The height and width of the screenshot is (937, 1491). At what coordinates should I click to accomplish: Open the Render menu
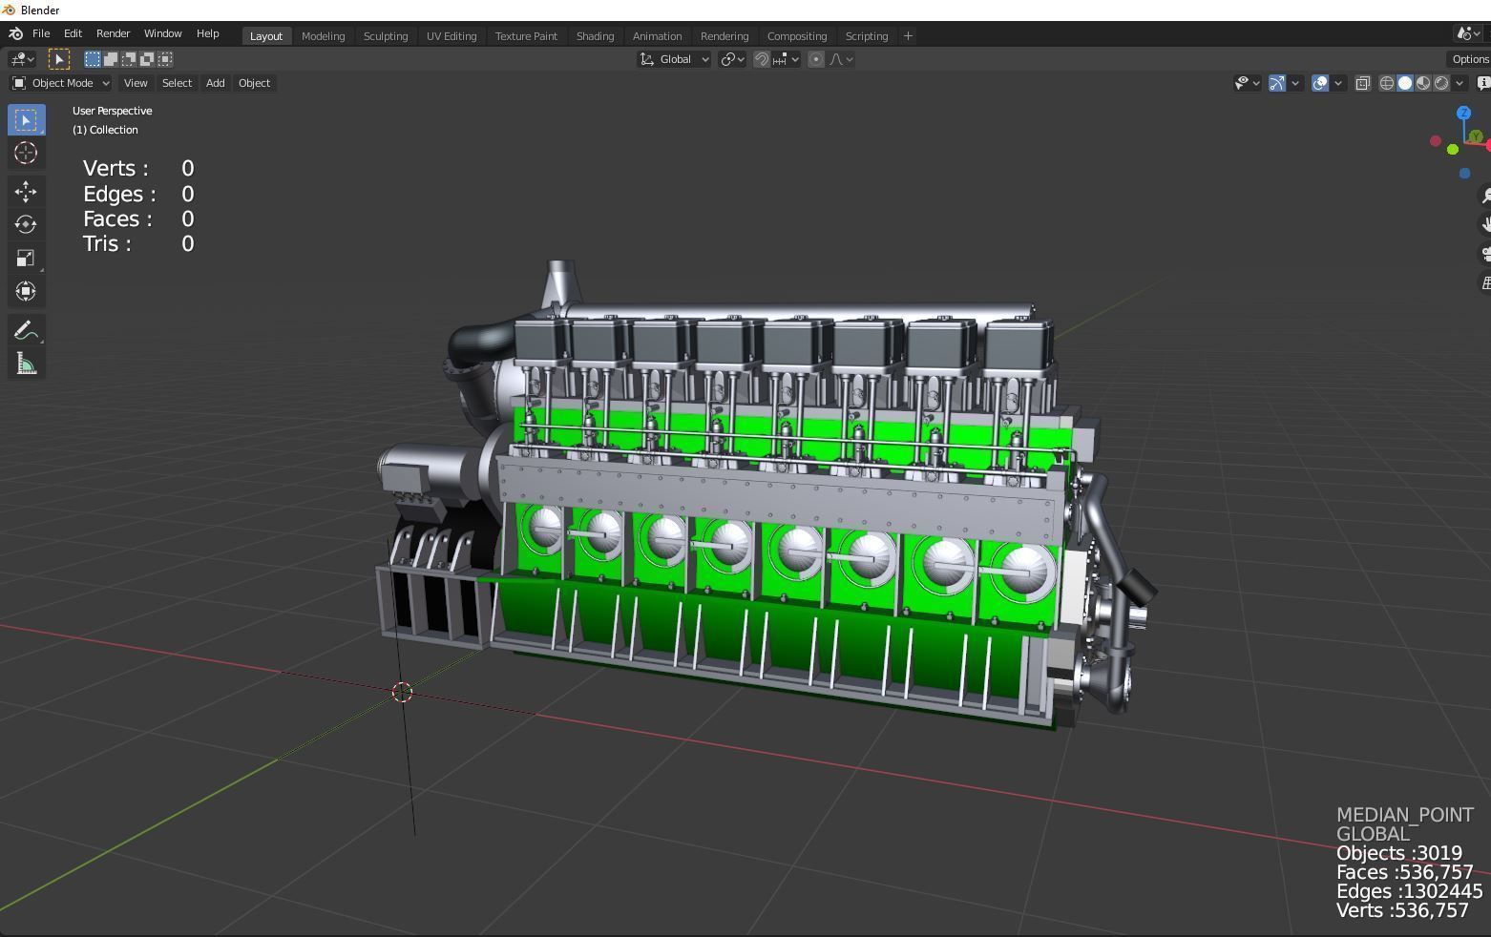tap(113, 33)
